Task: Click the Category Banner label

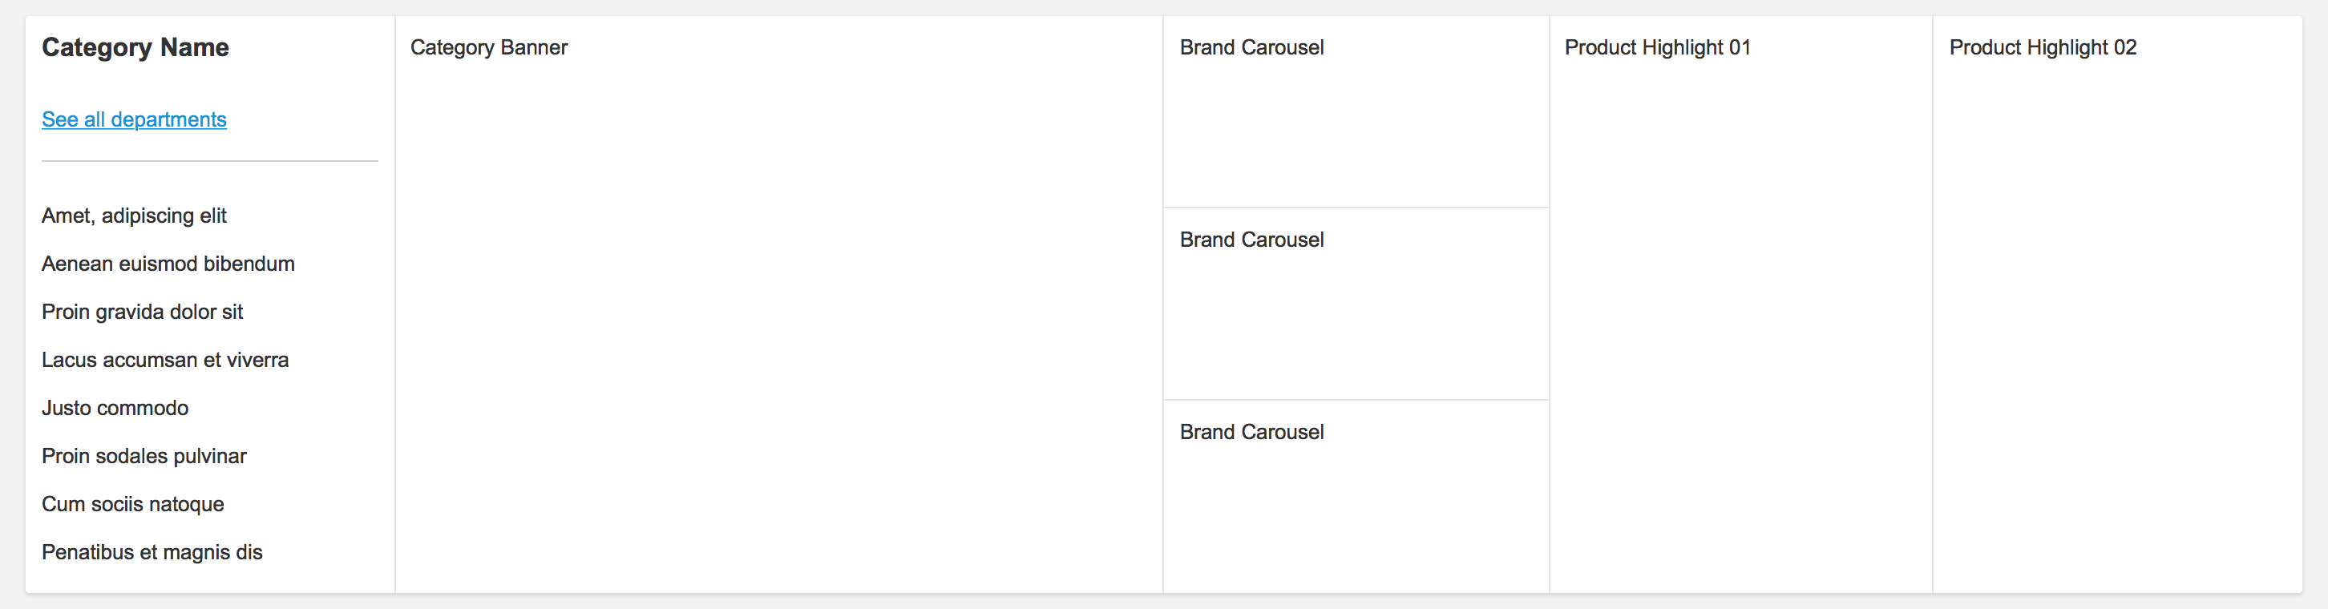Action: [489, 47]
